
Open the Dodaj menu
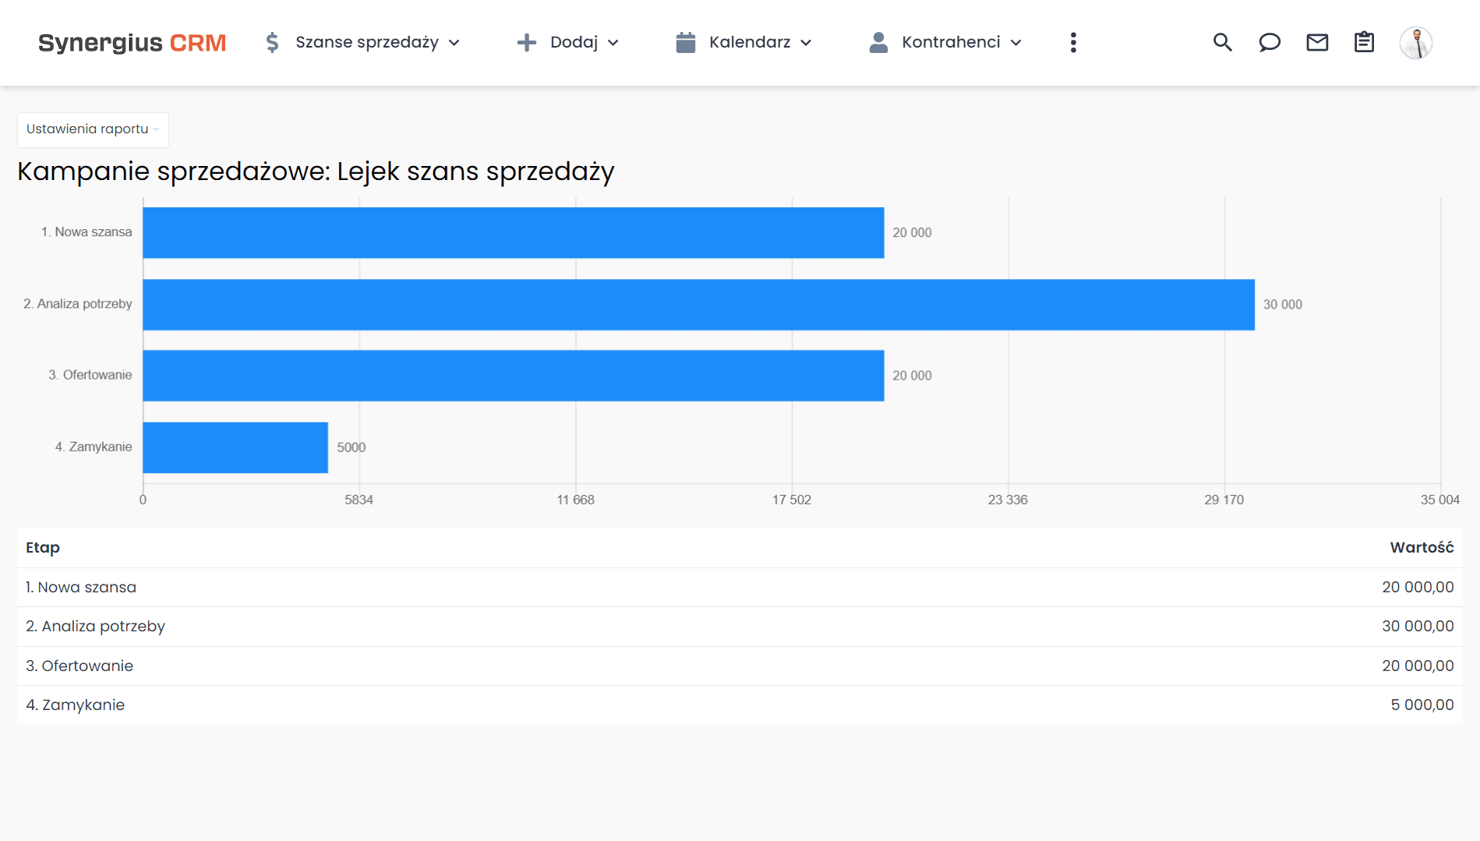tap(574, 43)
